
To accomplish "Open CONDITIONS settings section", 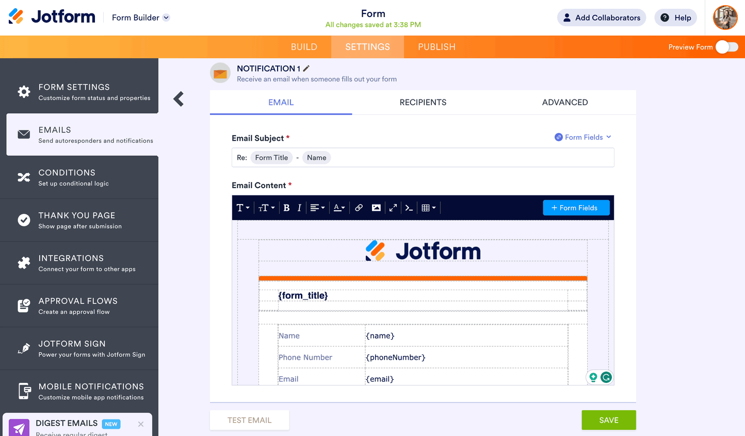I will point(79,177).
